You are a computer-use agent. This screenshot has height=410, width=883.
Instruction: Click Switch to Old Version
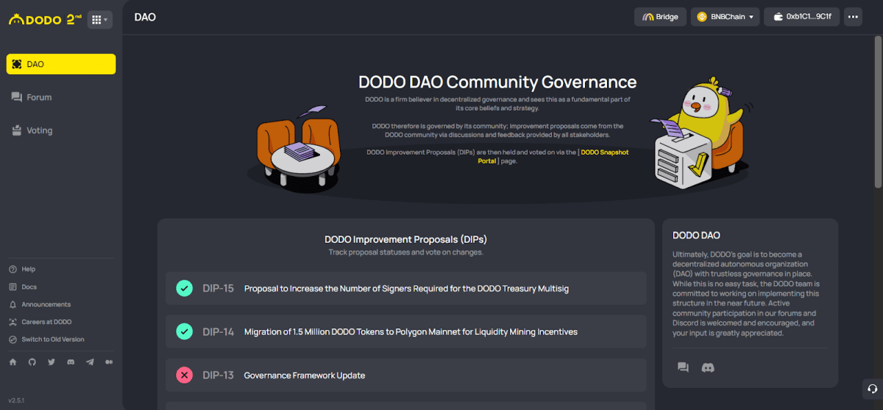(46, 339)
